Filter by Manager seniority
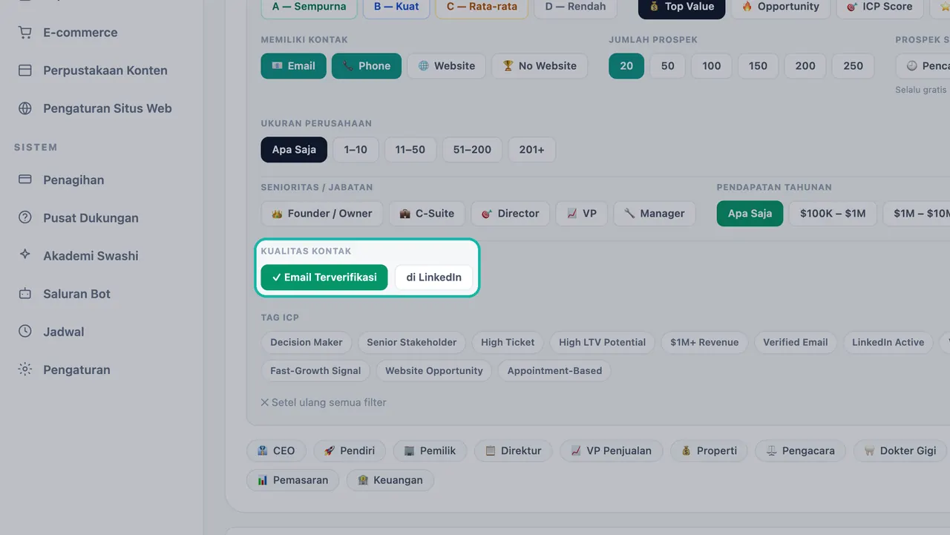The width and height of the screenshot is (950, 535). (x=655, y=214)
